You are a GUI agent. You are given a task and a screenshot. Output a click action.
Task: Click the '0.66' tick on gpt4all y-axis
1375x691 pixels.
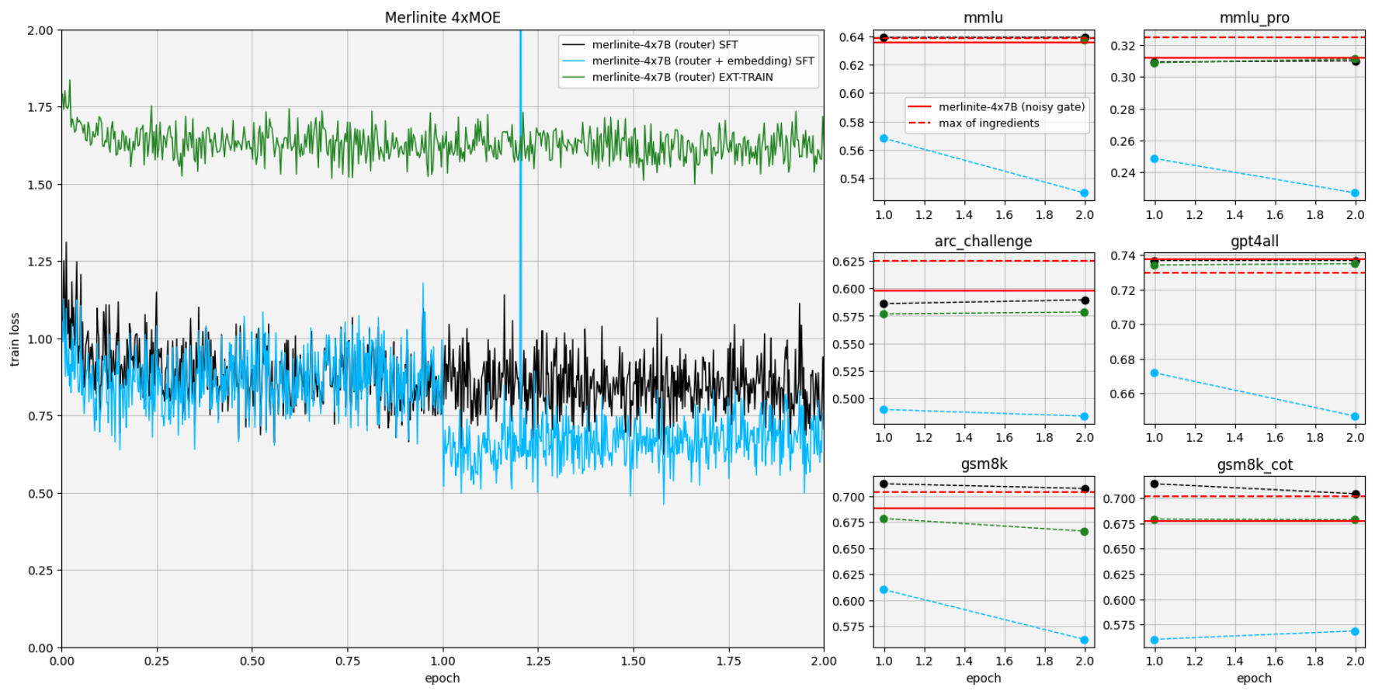point(1123,394)
